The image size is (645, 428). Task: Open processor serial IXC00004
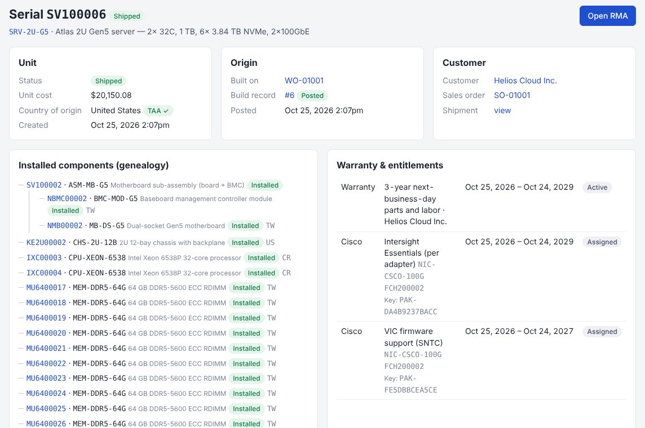tap(44, 273)
